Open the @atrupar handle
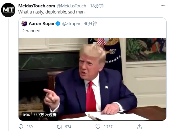169x131 pixels. coord(71,24)
